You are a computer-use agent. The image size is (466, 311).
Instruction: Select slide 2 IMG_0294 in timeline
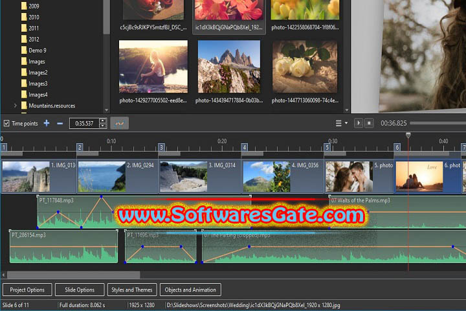point(118,177)
